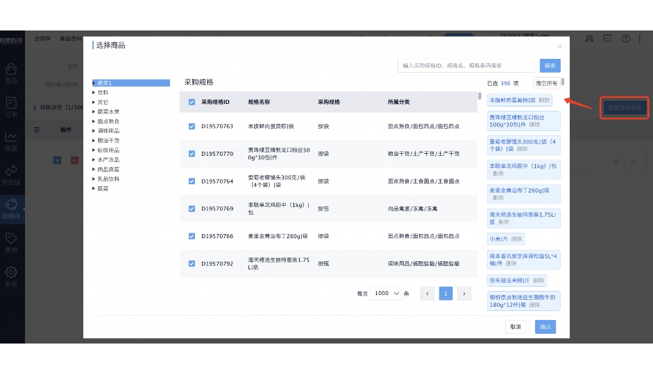This screenshot has width=653, height=374.
Task: Expand the 面点熟食 category node
Action: click(x=94, y=121)
